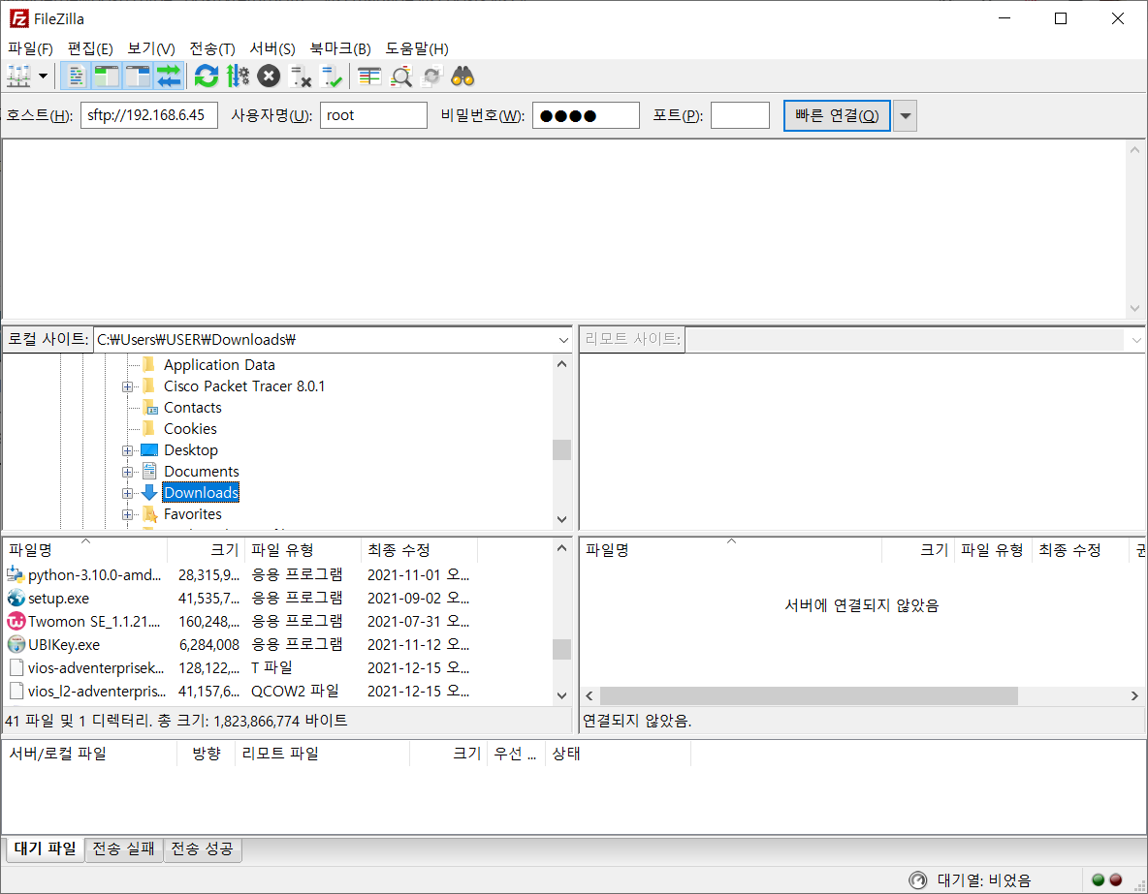Search files with binoculars icon

[462, 77]
